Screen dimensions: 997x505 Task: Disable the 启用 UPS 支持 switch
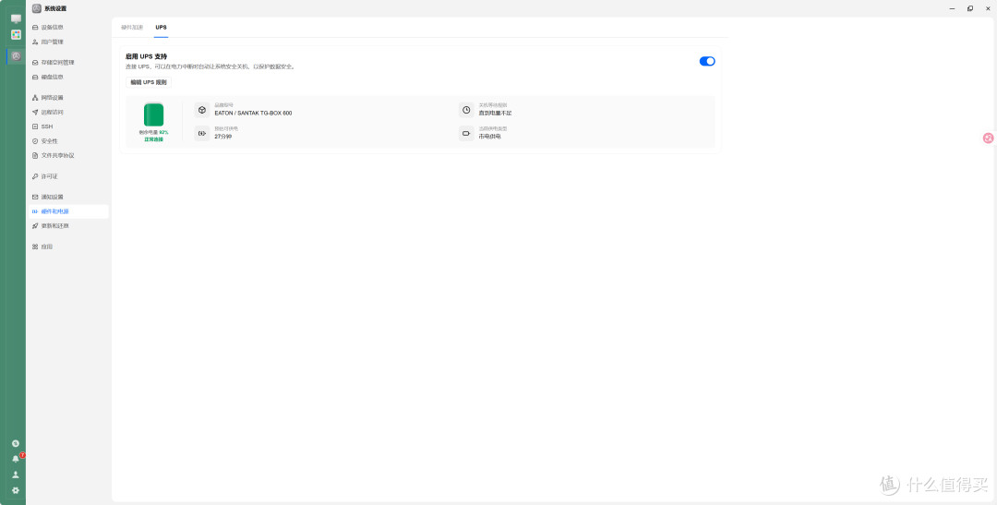(707, 61)
